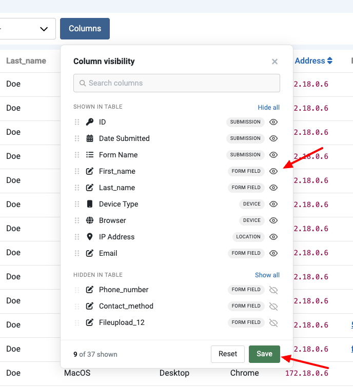Sort by the Address column header
The image size is (353, 387).
click(310, 60)
